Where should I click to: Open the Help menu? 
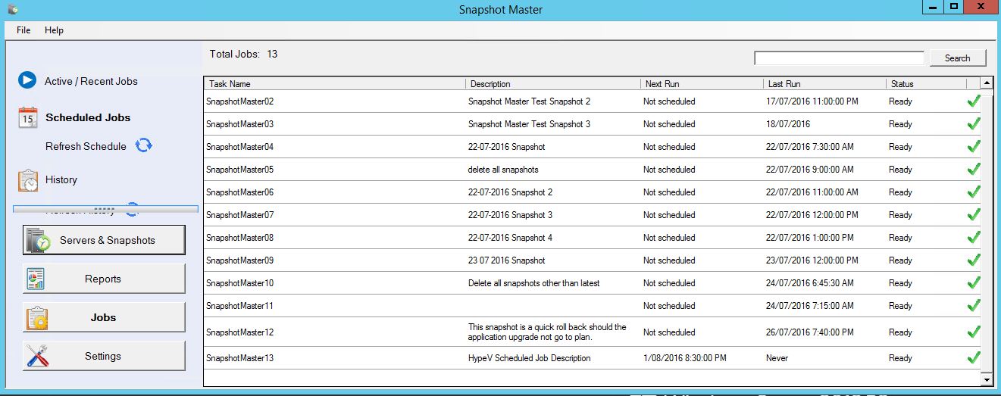[54, 30]
